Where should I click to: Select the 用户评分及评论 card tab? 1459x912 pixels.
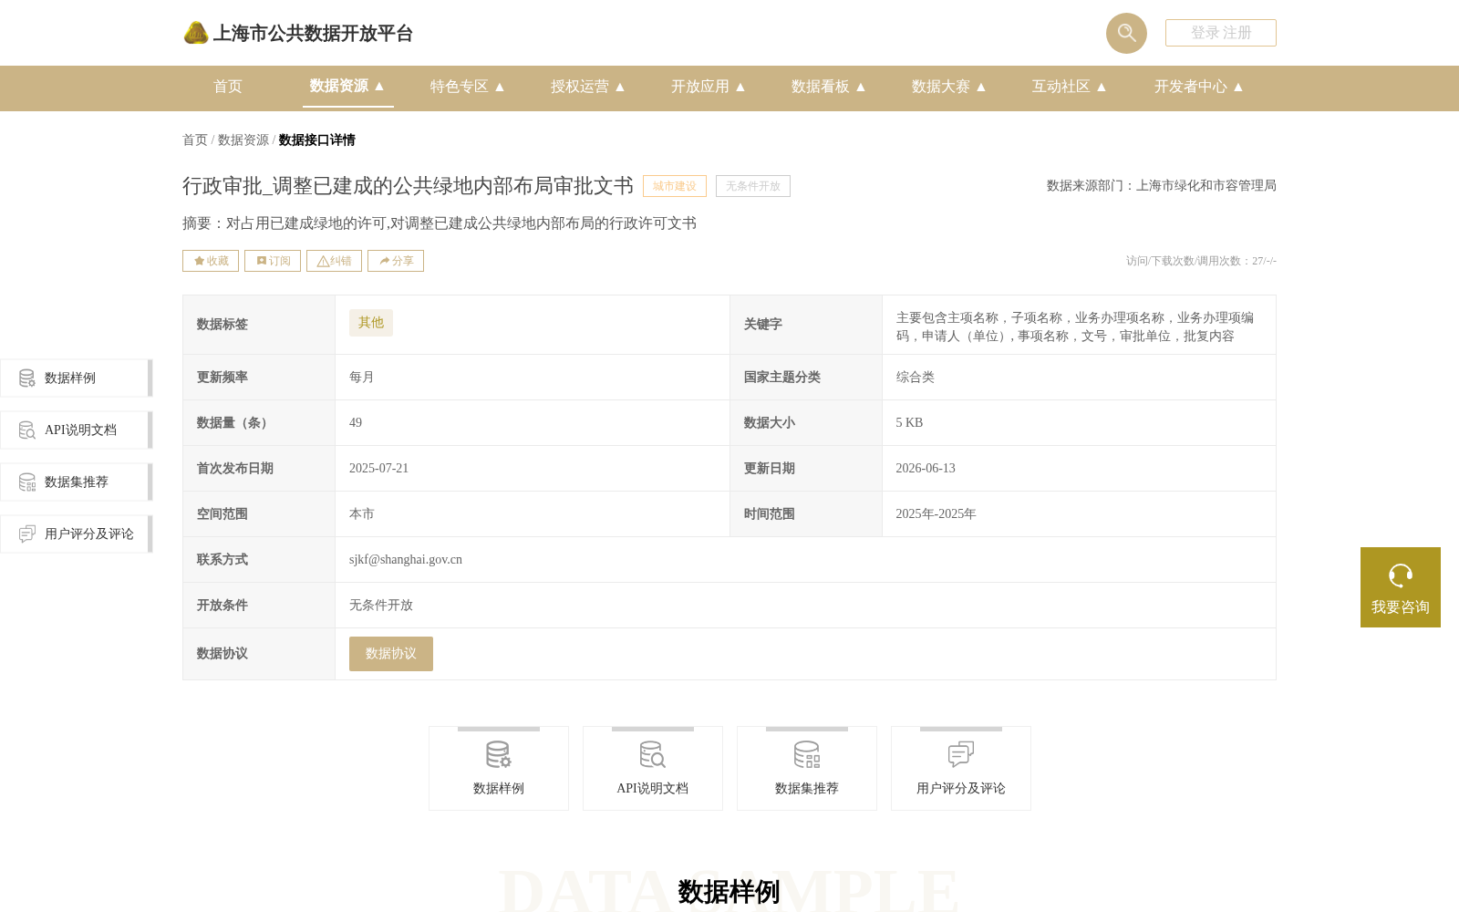click(961, 768)
